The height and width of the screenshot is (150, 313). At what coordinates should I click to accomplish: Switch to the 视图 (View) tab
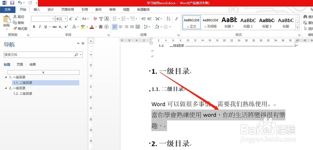126,10
